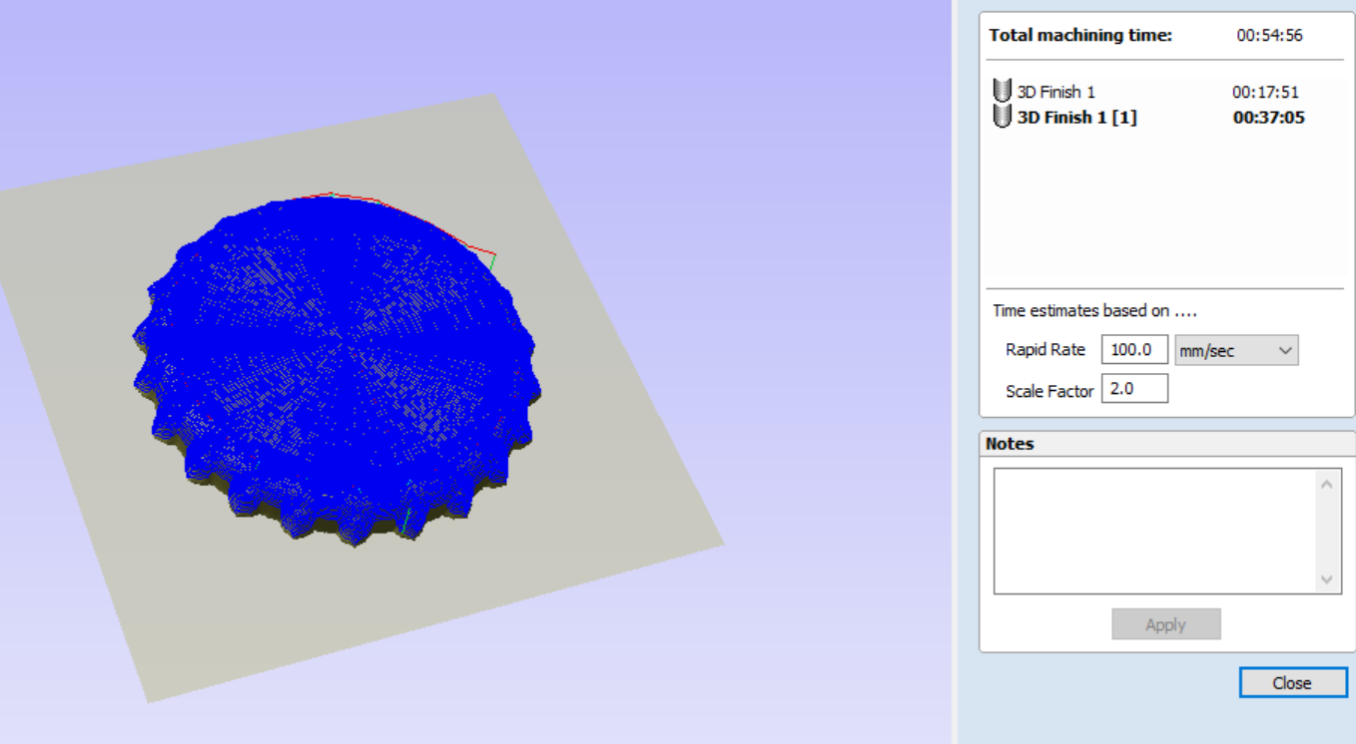Image resolution: width=1356 pixels, height=744 pixels.
Task: Click the 00:17:51 time estimate
Action: (1265, 92)
